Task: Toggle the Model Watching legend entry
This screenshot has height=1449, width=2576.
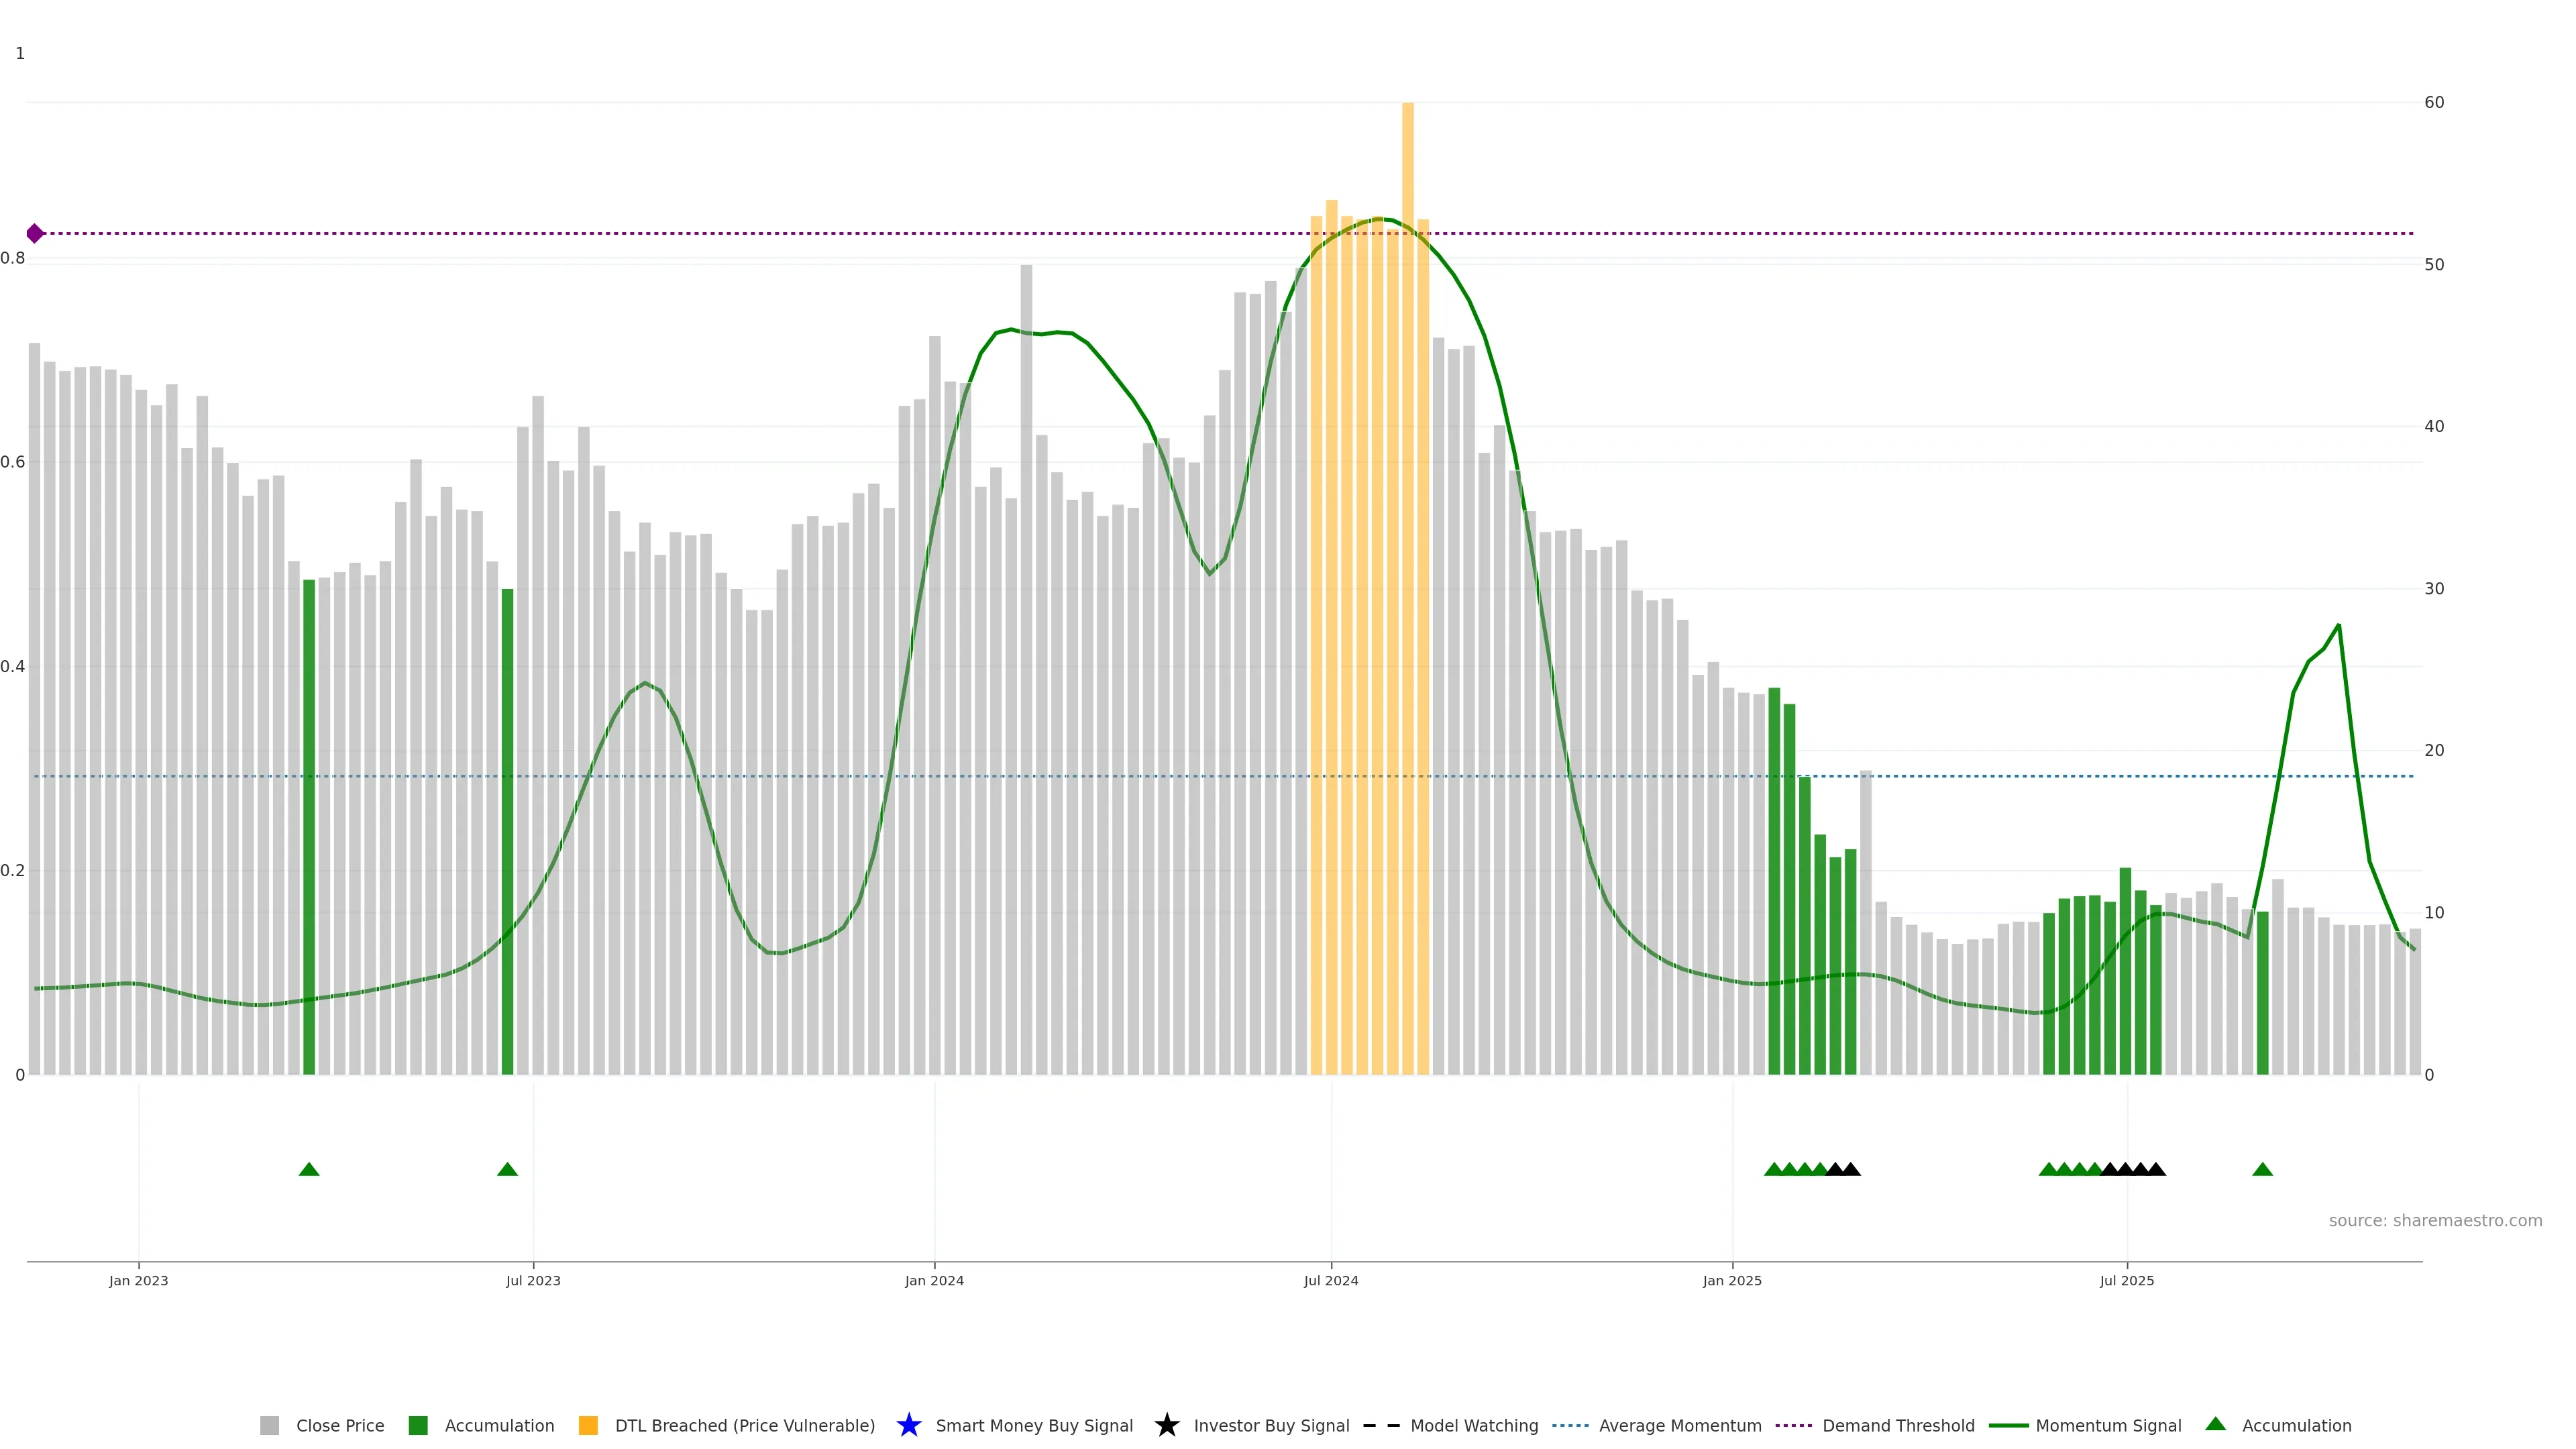Action: coord(1473,1425)
